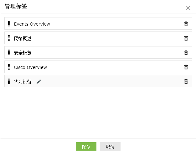Select the 华为设备 row label

[23, 82]
